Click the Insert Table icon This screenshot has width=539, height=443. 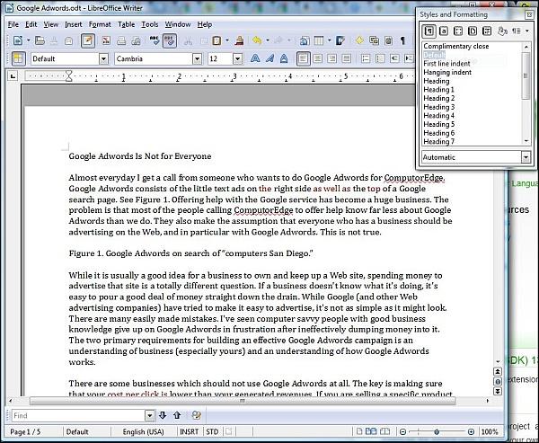click(319, 41)
